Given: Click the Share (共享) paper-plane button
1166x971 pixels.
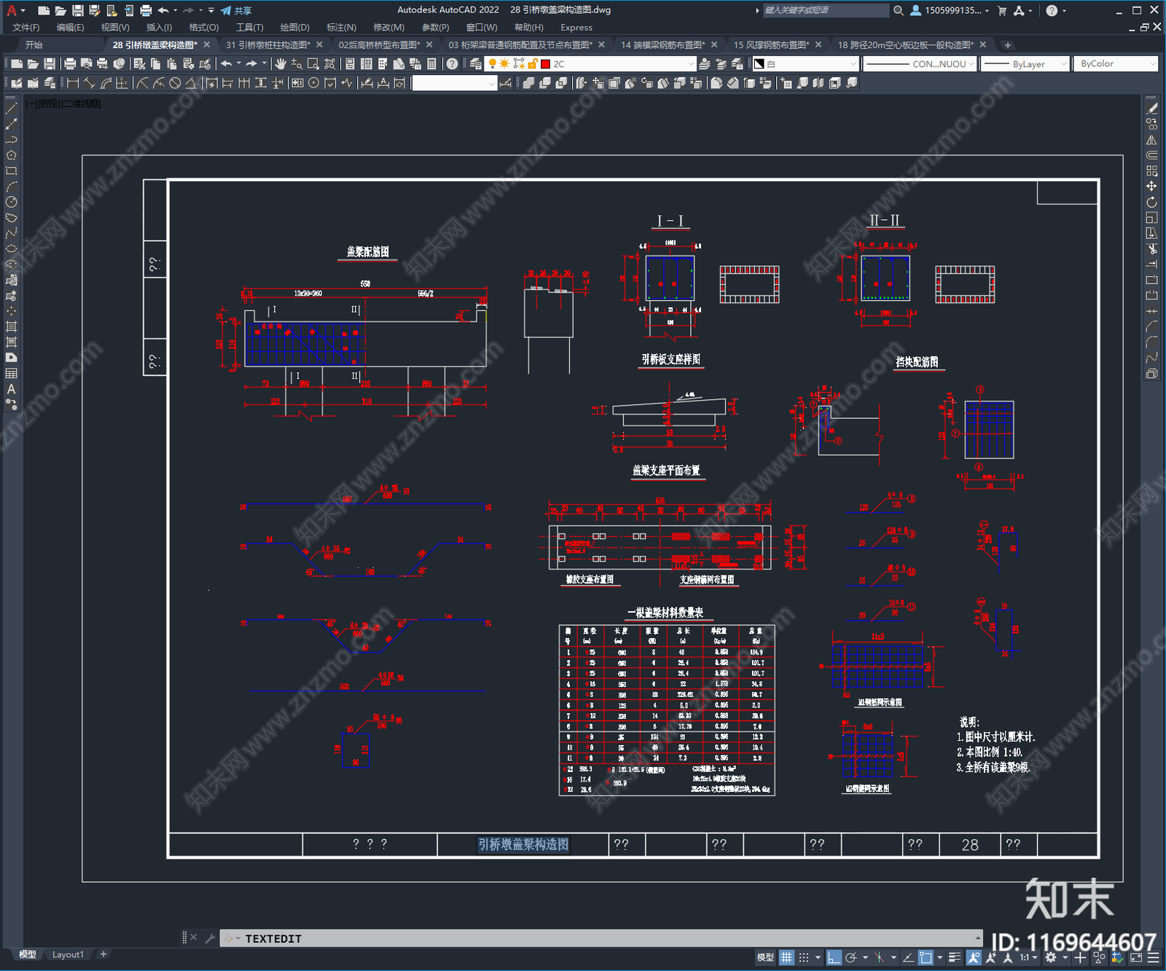Looking at the screenshot, I should coord(236,10).
